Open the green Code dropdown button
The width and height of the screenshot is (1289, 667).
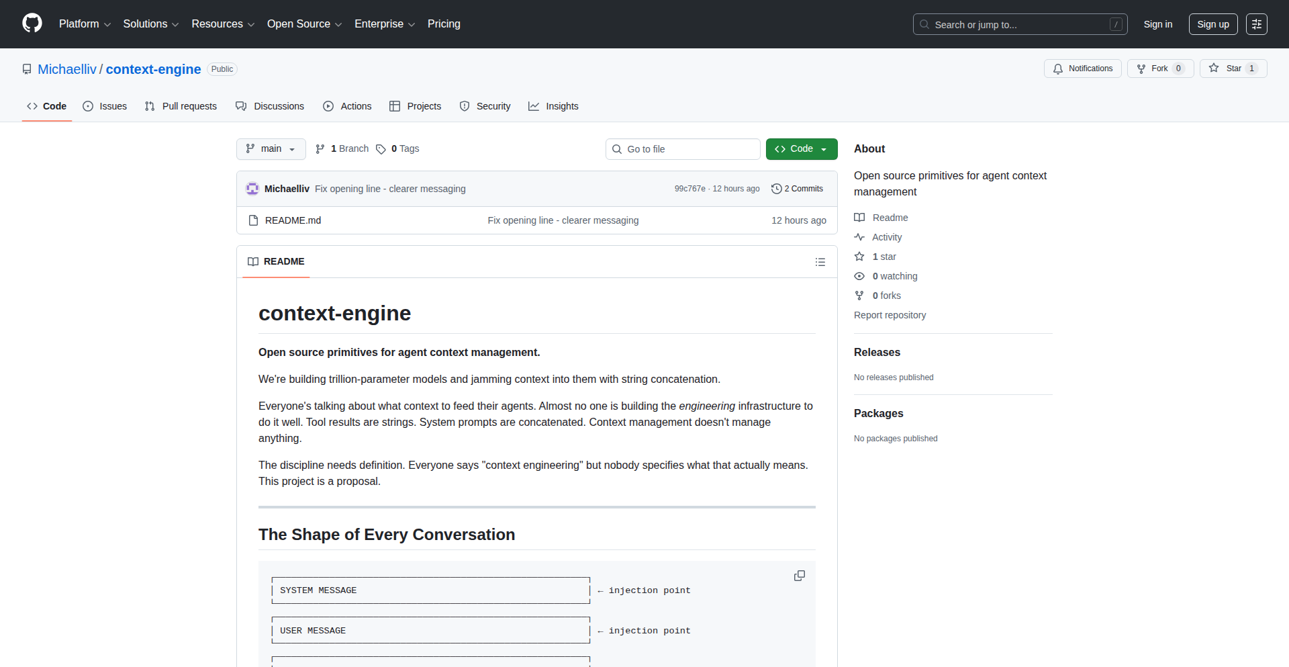(x=801, y=149)
